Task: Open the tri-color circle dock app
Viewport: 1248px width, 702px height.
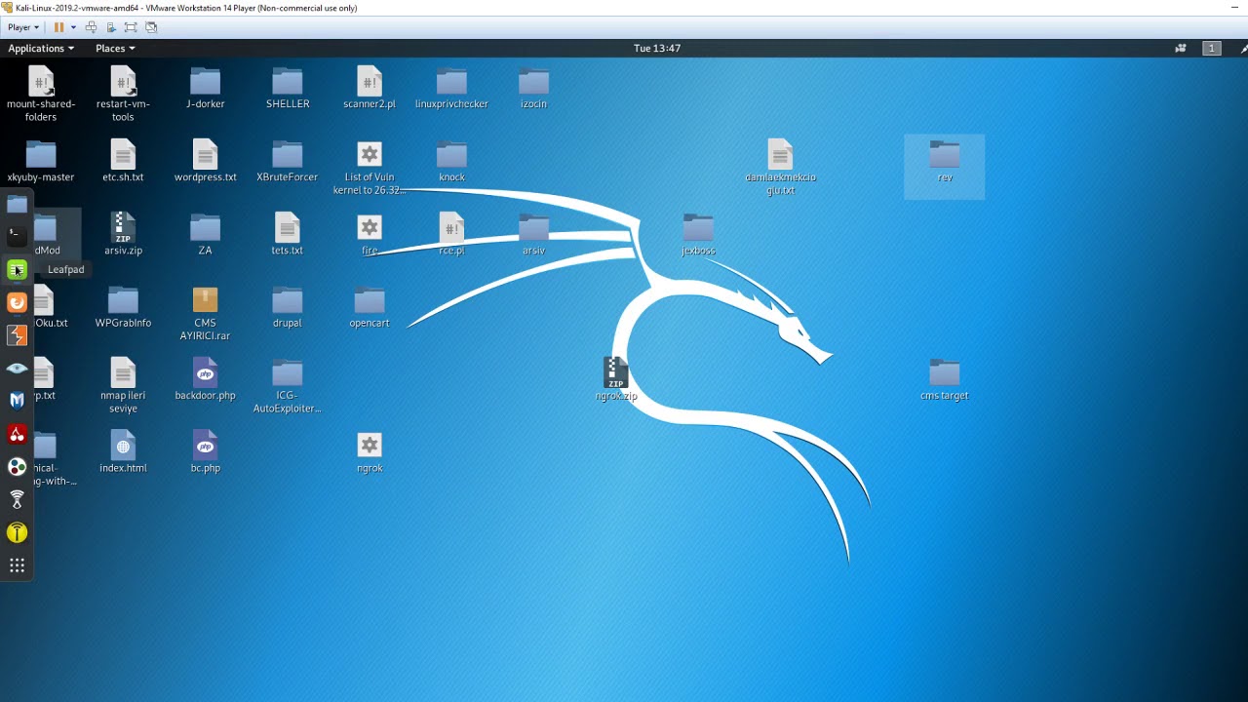Action: [x=17, y=467]
